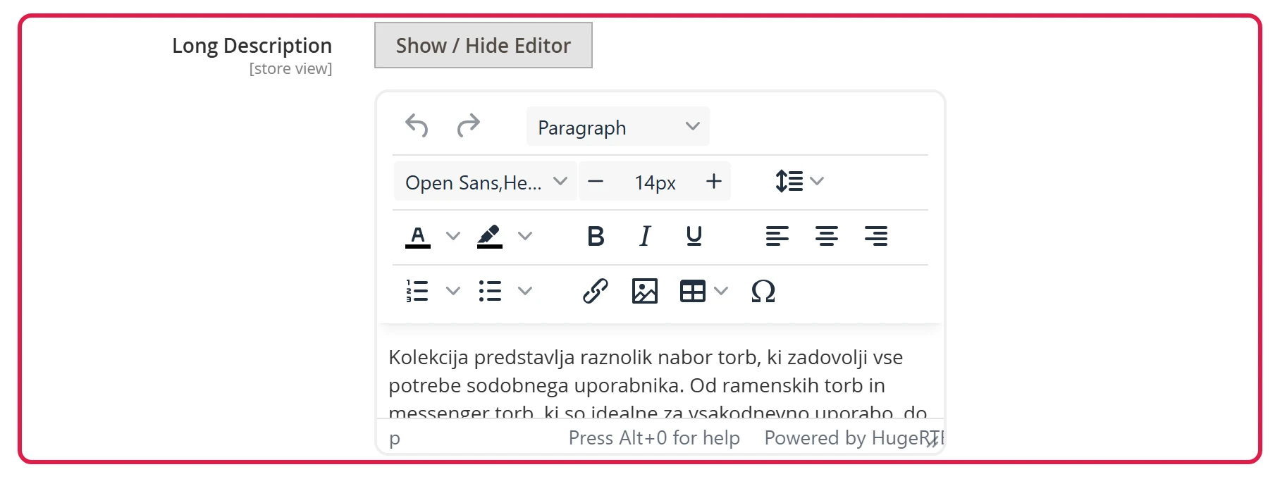Image resolution: width=1287 pixels, height=479 pixels.
Task: Apply the text color button
Action: [x=418, y=236]
